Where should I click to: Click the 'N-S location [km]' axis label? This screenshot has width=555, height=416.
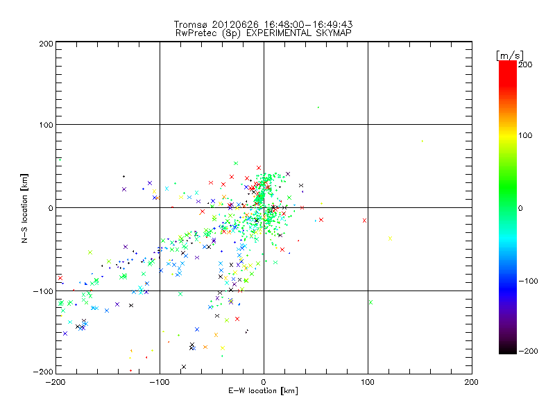[x=24, y=207]
